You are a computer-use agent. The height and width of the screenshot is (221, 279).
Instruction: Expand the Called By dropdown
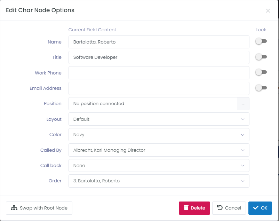[x=159, y=150]
